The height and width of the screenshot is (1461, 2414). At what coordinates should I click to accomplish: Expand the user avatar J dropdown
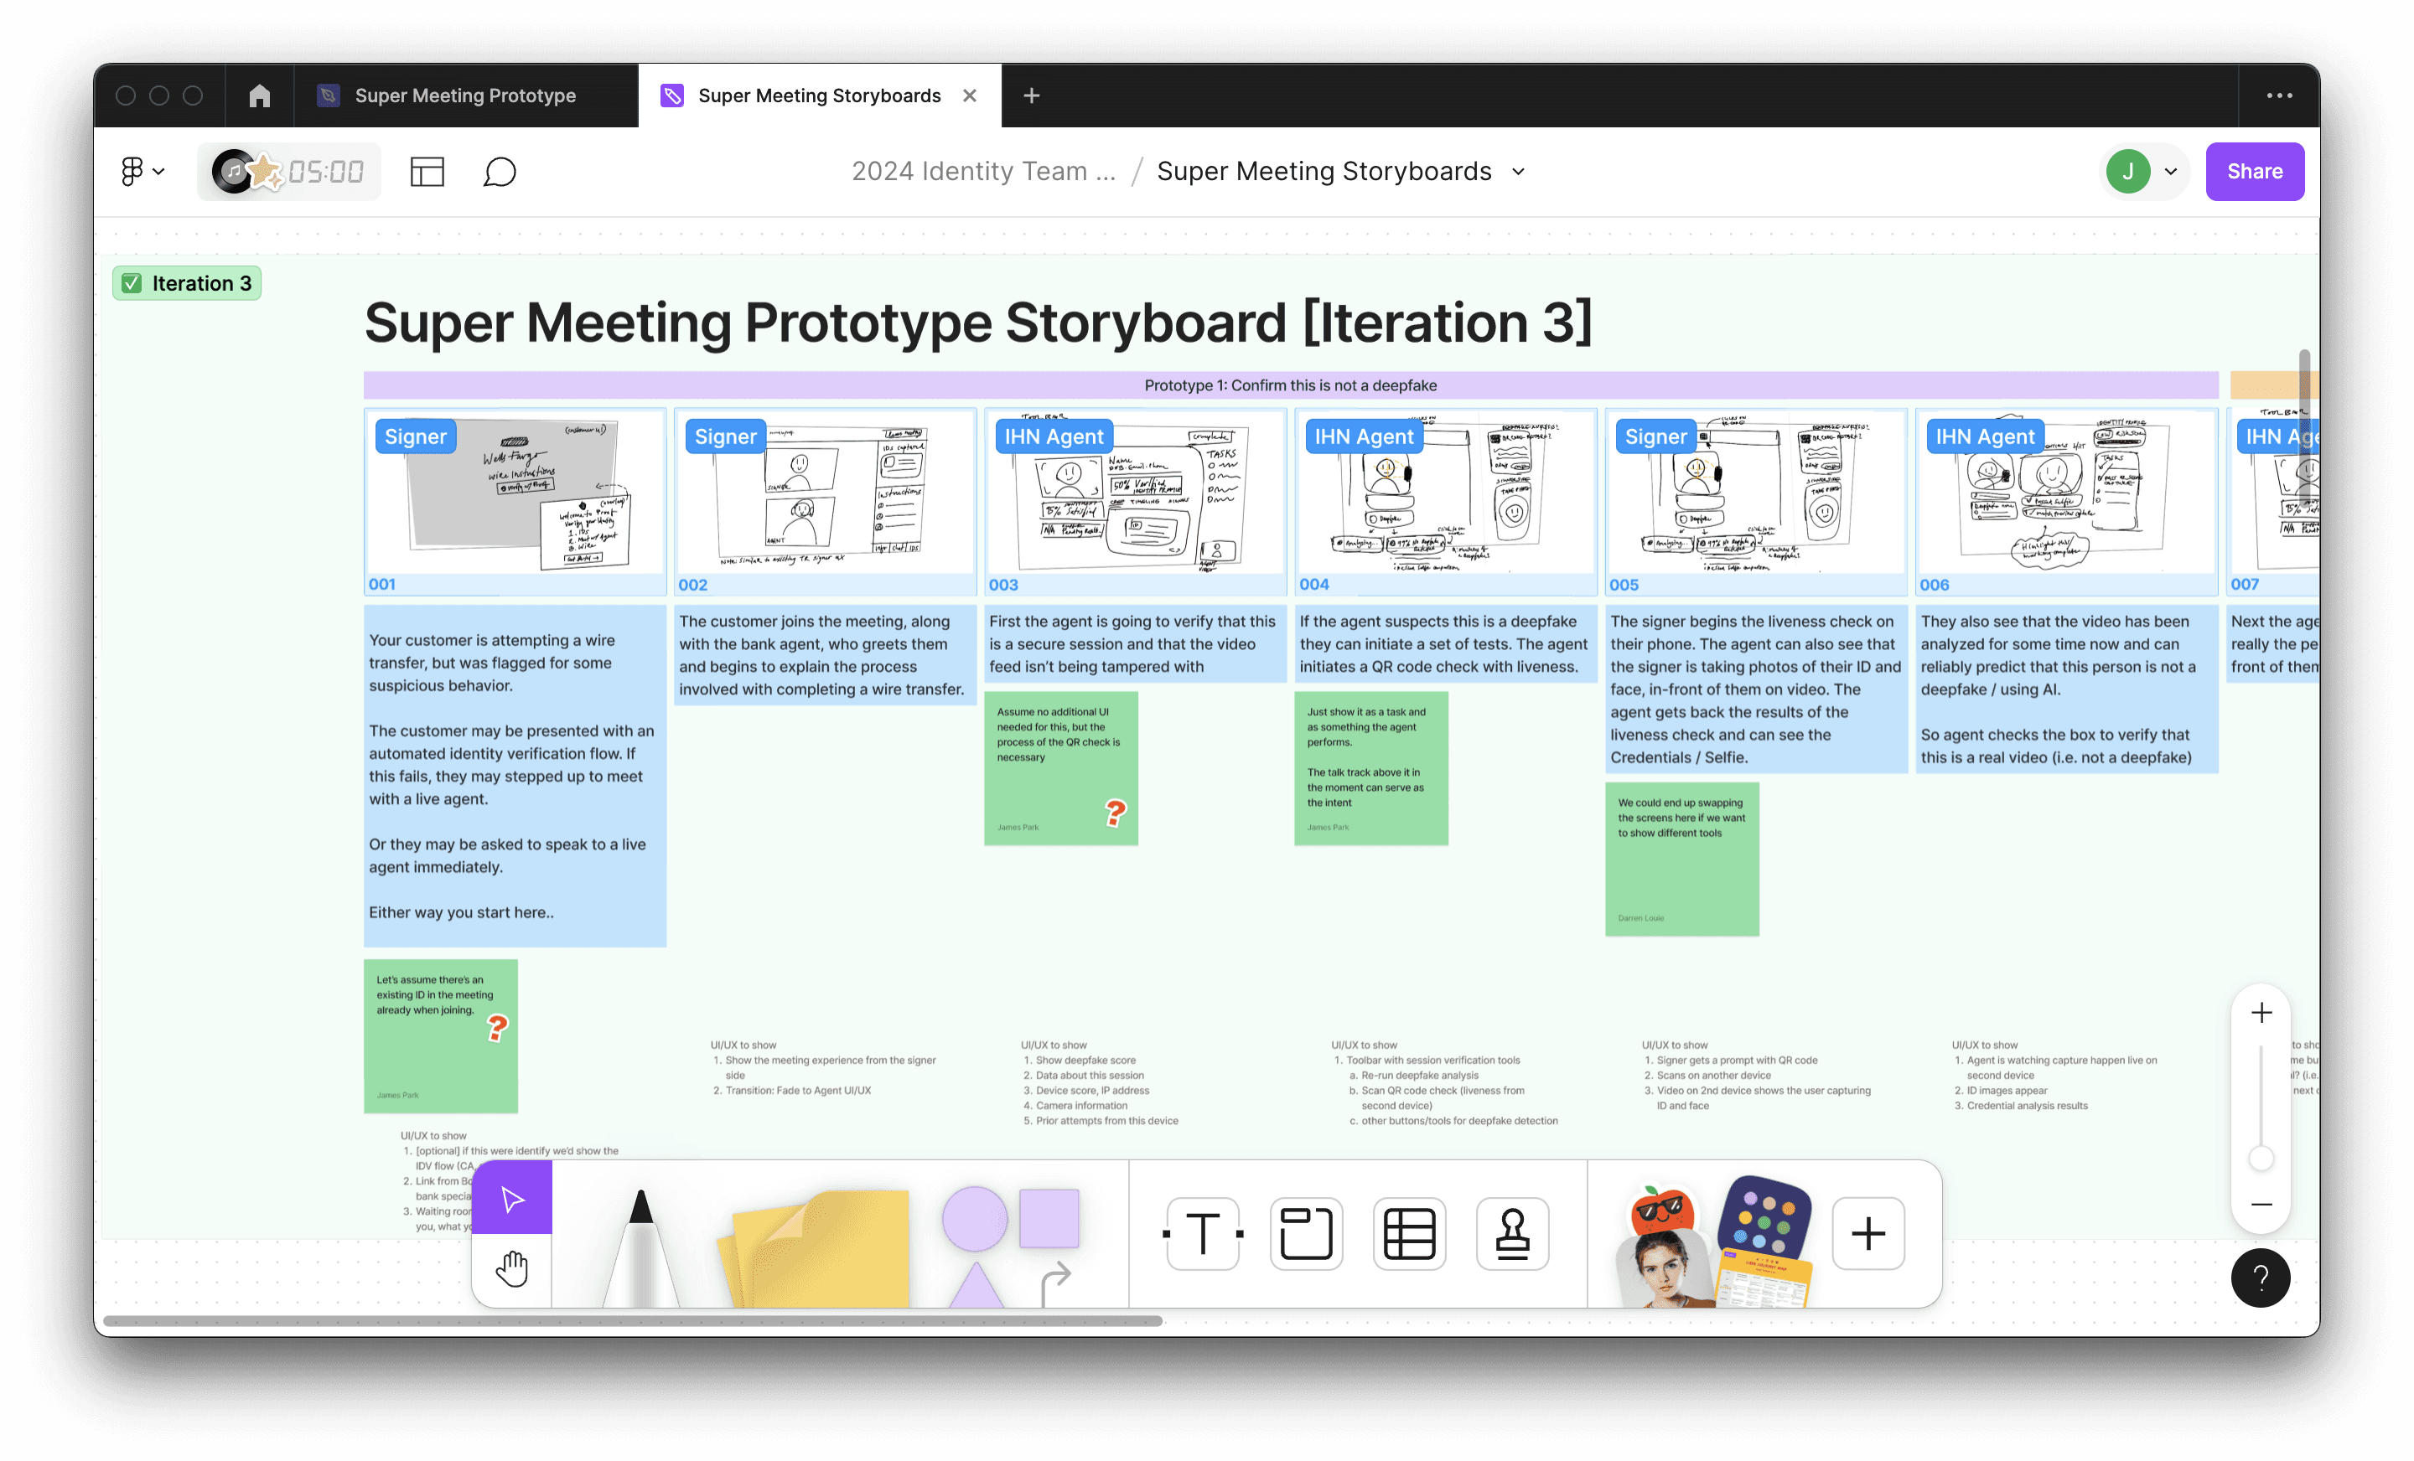[2171, 172]
